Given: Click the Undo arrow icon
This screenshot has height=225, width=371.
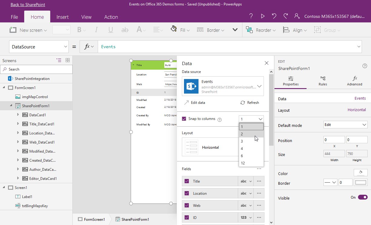Looking at the screenshot, I should click(x=274, y=16).
